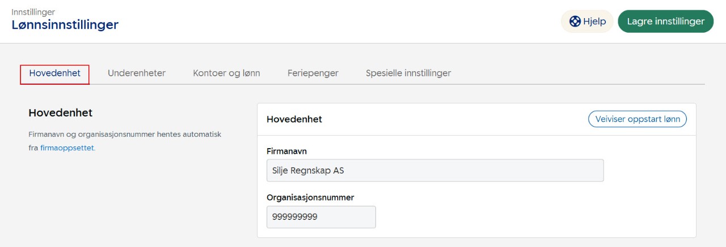Click the Organisasjonsnummer label
Screen dimensions: 726x247
[x=310, y=197]
